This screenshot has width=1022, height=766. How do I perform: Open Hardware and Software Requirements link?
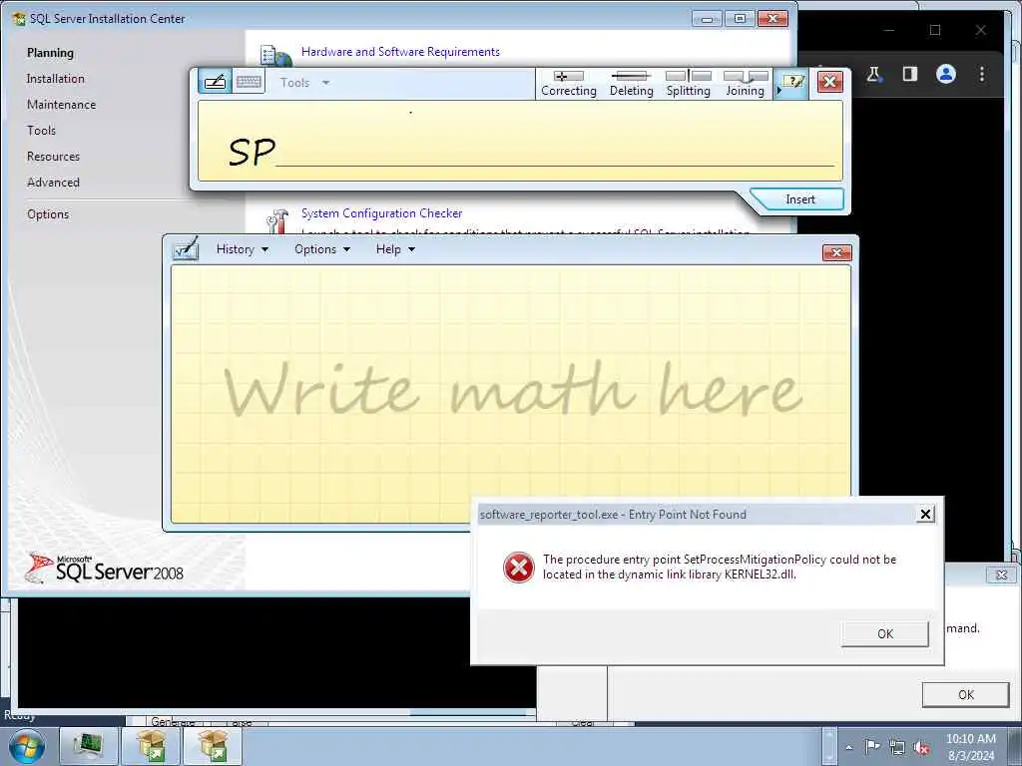[400, 52]
